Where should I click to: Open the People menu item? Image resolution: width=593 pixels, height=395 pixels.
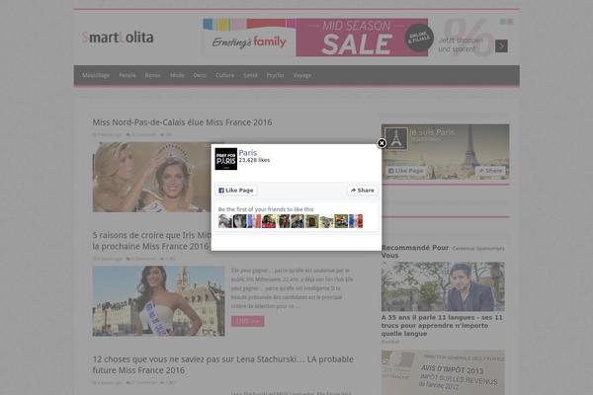[127, 75]
